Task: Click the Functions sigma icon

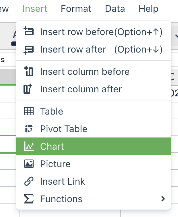Action: point(29,199)
